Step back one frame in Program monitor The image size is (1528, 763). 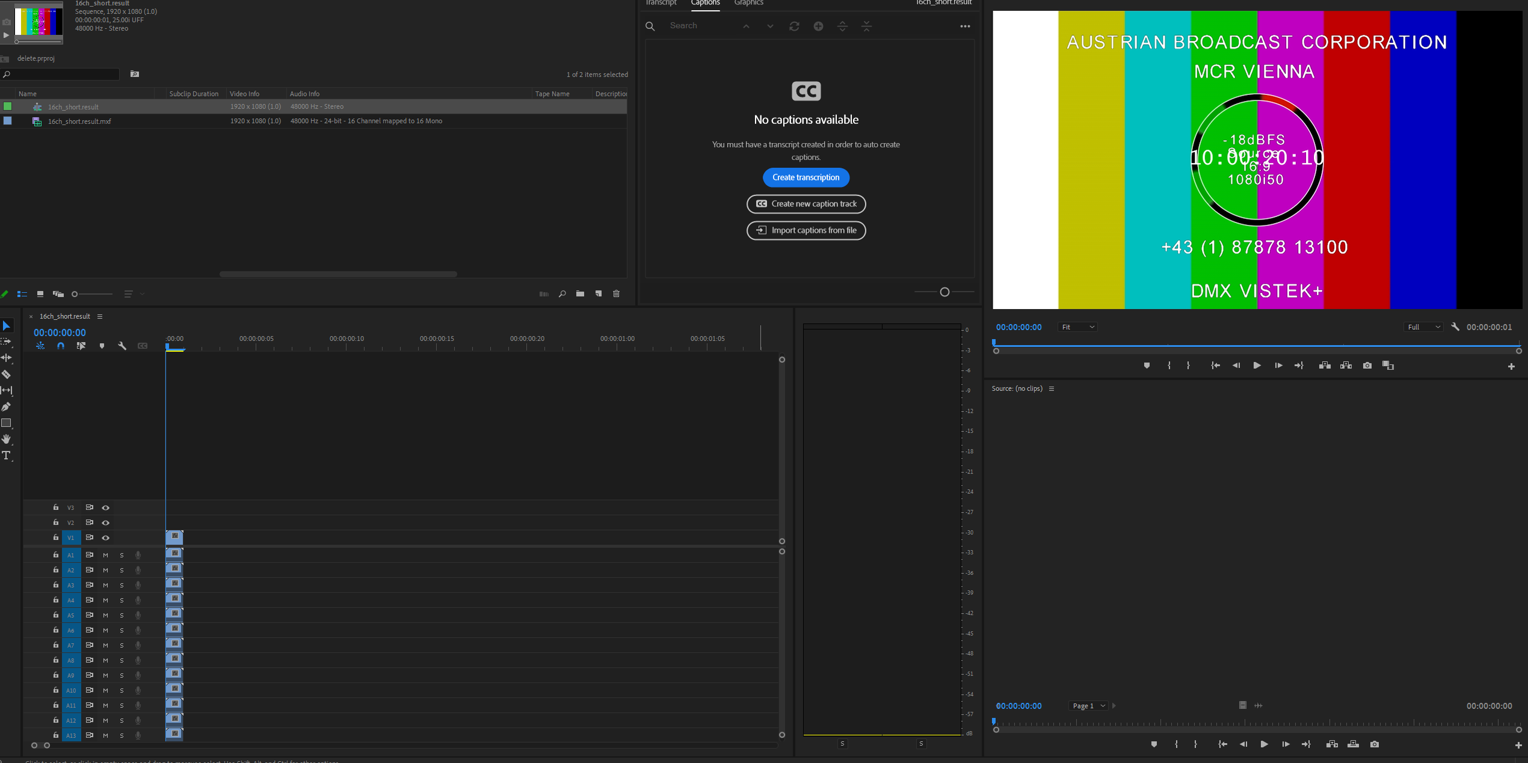[1236, 366]
